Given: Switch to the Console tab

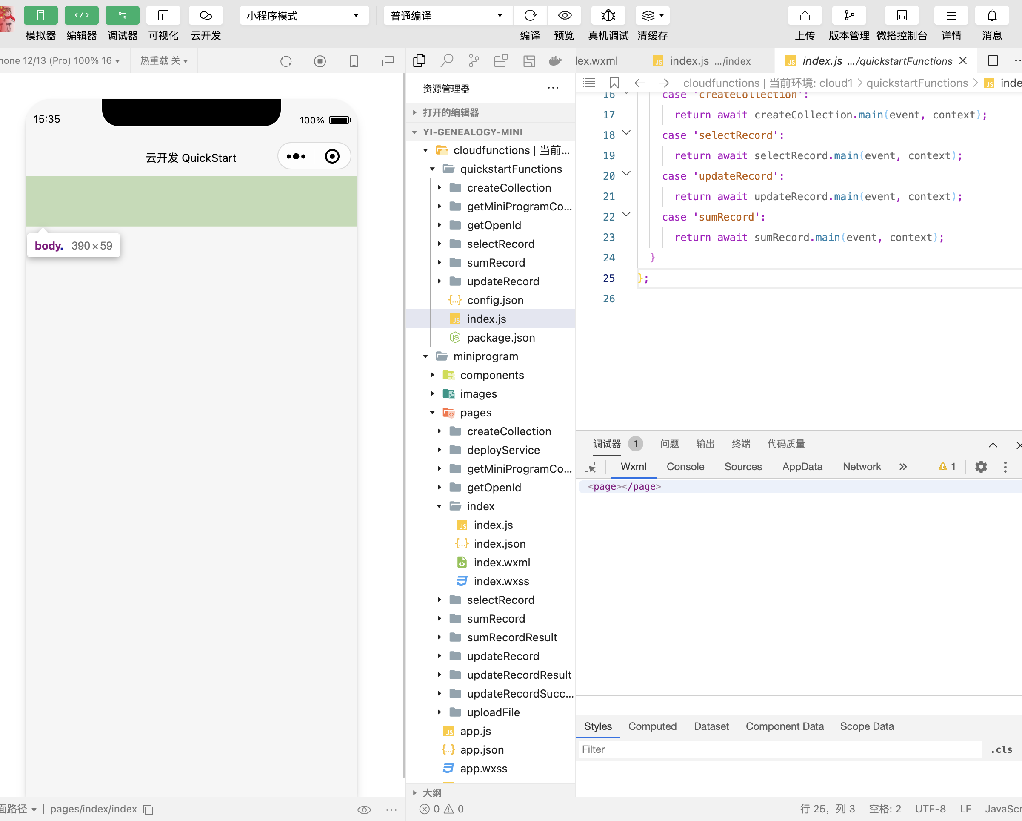Looking at the screenshot, I should pyautogui.click(x=685, y=467).
